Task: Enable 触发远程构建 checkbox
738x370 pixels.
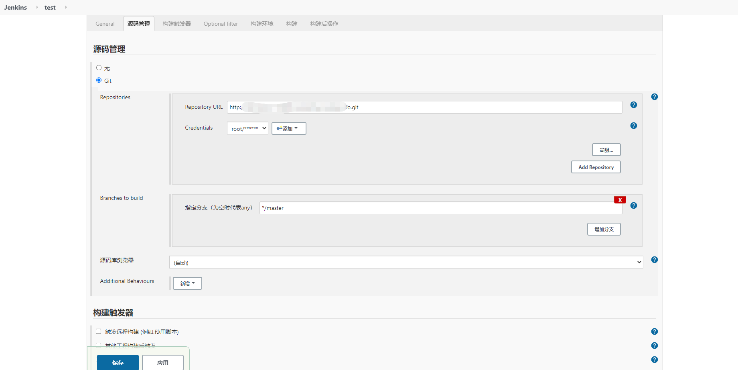Action: point(98,331)
